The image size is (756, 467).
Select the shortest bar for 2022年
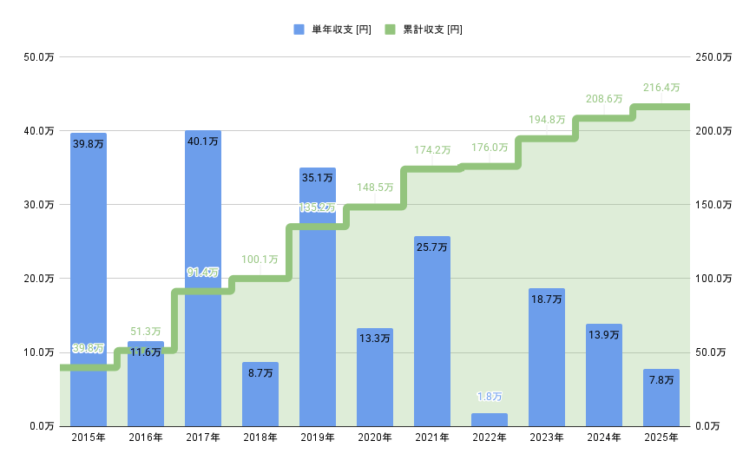490,420
